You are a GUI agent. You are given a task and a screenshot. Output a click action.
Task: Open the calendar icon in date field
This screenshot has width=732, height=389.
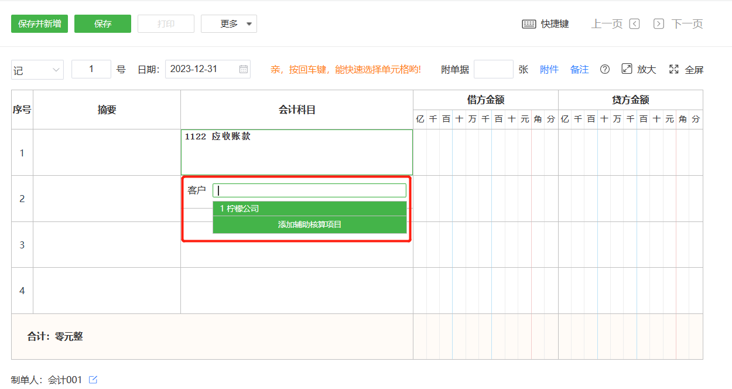244,69
